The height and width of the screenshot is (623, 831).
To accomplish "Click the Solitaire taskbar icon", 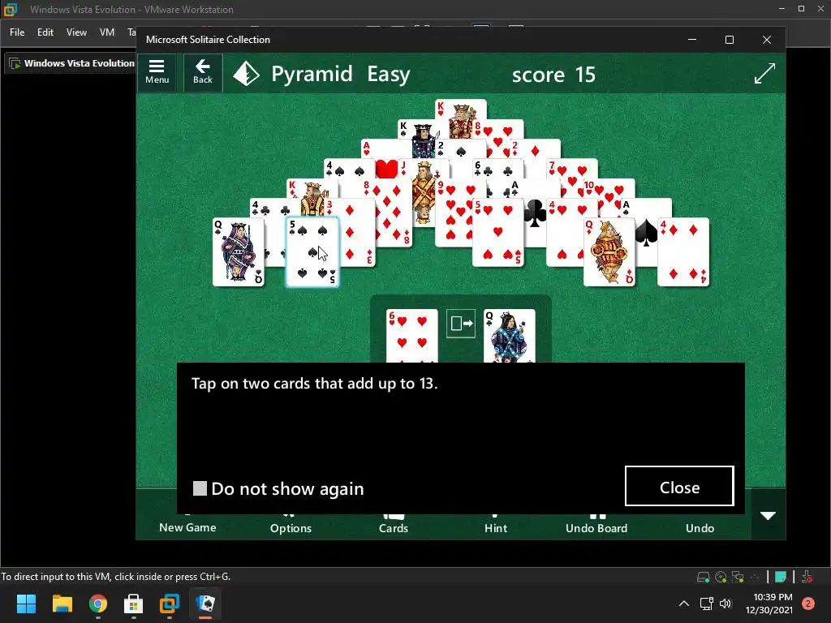I will [205, 604].
